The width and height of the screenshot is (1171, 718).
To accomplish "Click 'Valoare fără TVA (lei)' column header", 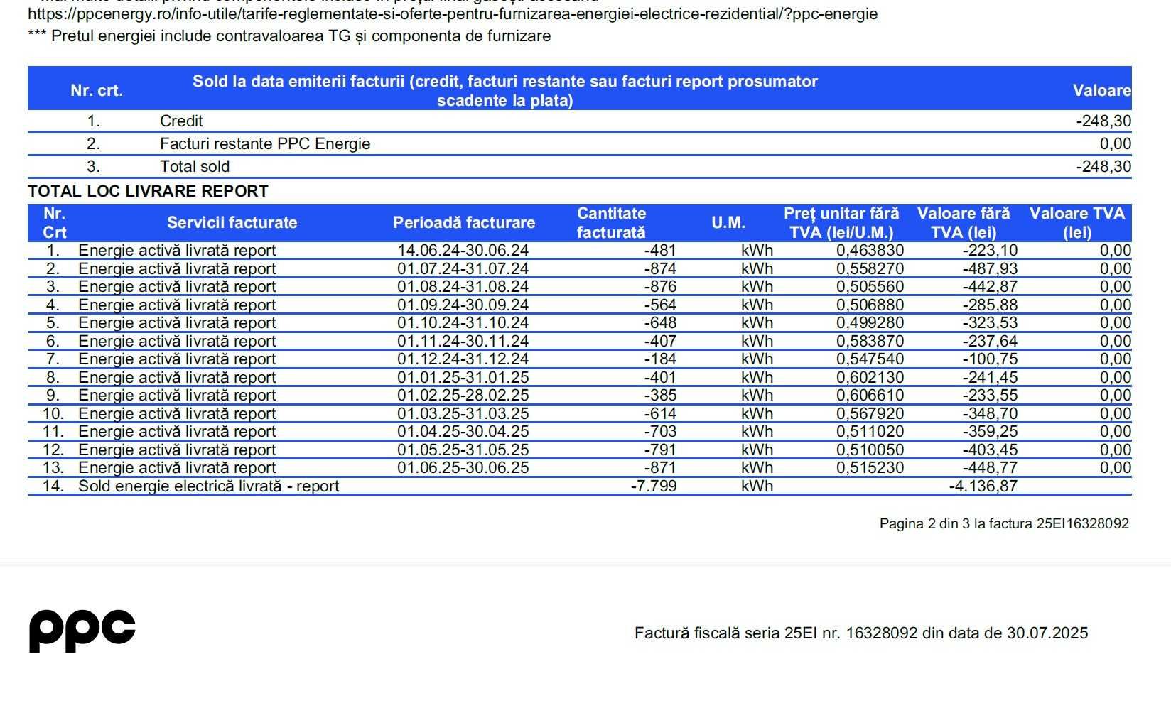I will coord(964,223).
